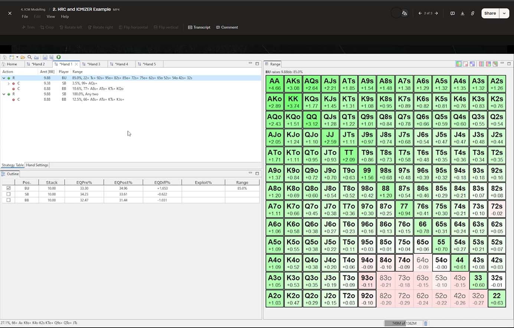Check the BB position checkbox

tap(9, 200)
